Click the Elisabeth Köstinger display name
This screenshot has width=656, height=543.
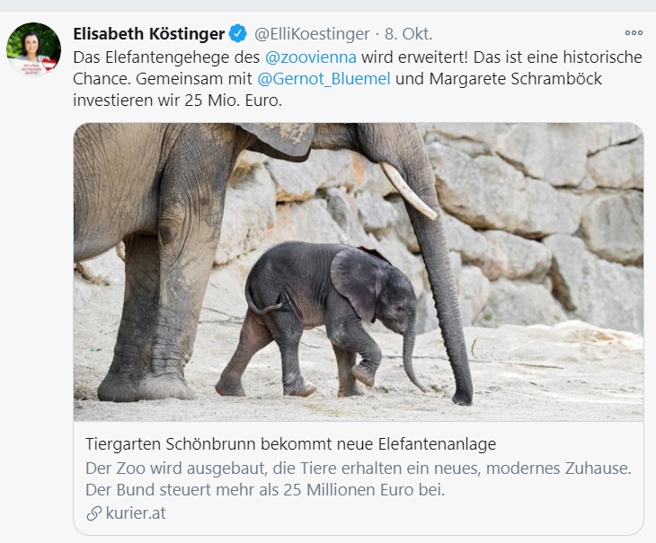(149, 34)
